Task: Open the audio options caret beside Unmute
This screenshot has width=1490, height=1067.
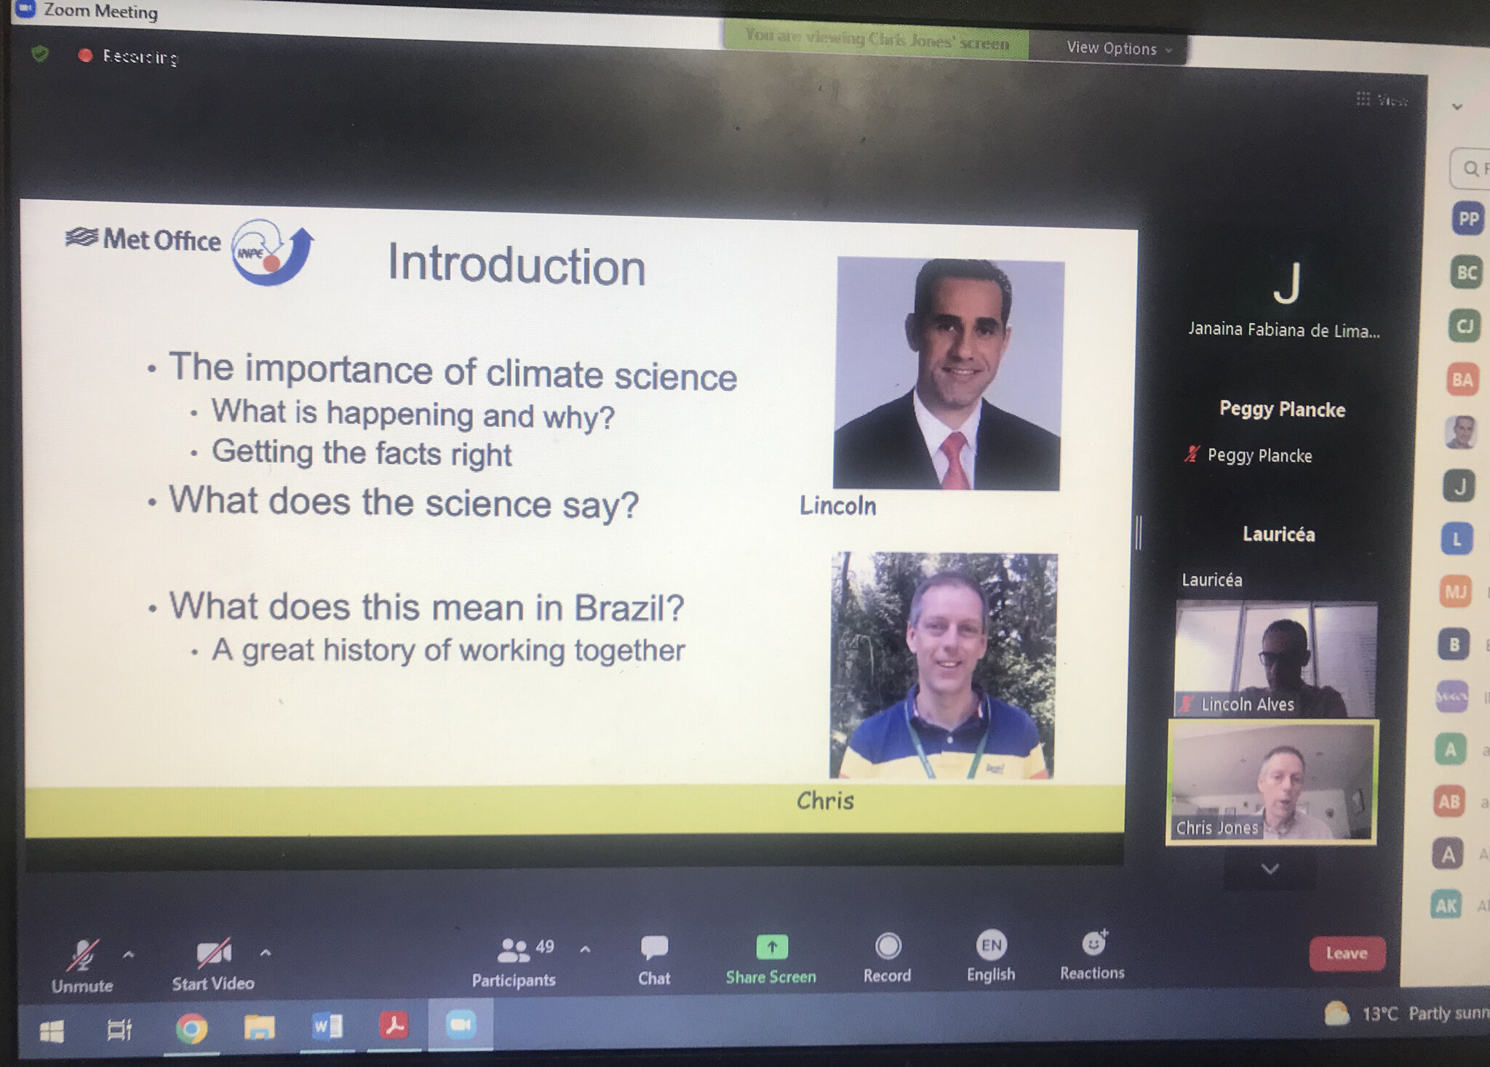Action: tap(129, 955)
